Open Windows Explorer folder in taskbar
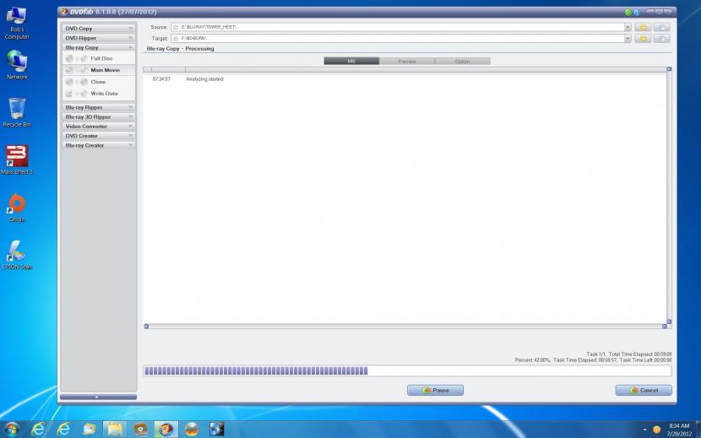 pyautogui.click(x=115, y=429)
